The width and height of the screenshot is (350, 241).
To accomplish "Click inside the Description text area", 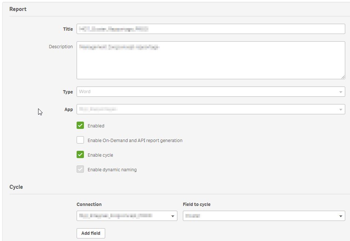I will pos(210,60).
